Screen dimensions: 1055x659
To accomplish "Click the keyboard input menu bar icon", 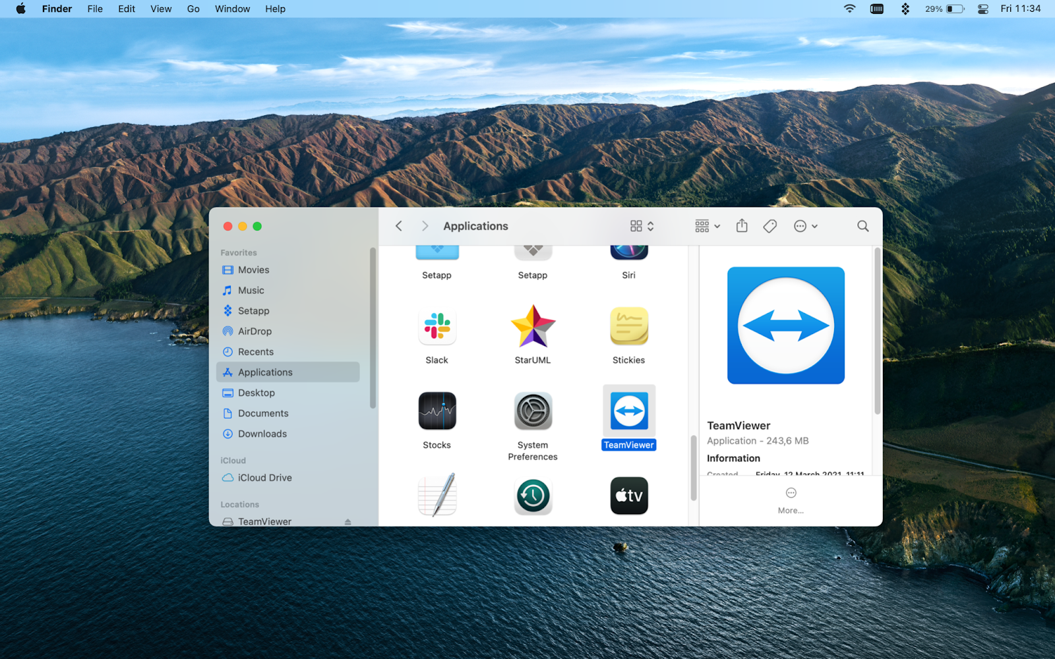I will pyautogui.click(x=877, y=9).
